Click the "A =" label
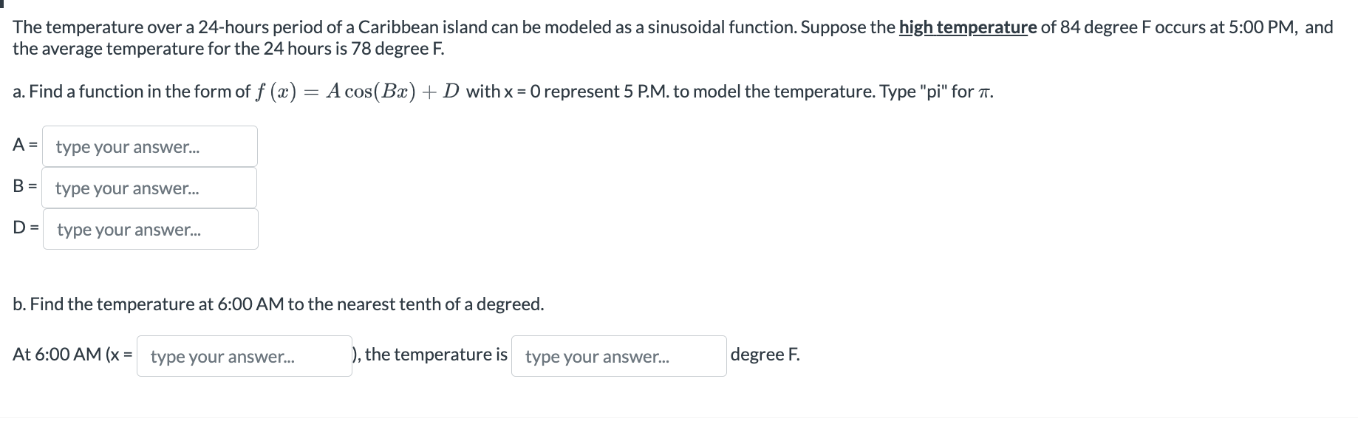Viewport: 1358px width, 424px height. tap(25, 146)
